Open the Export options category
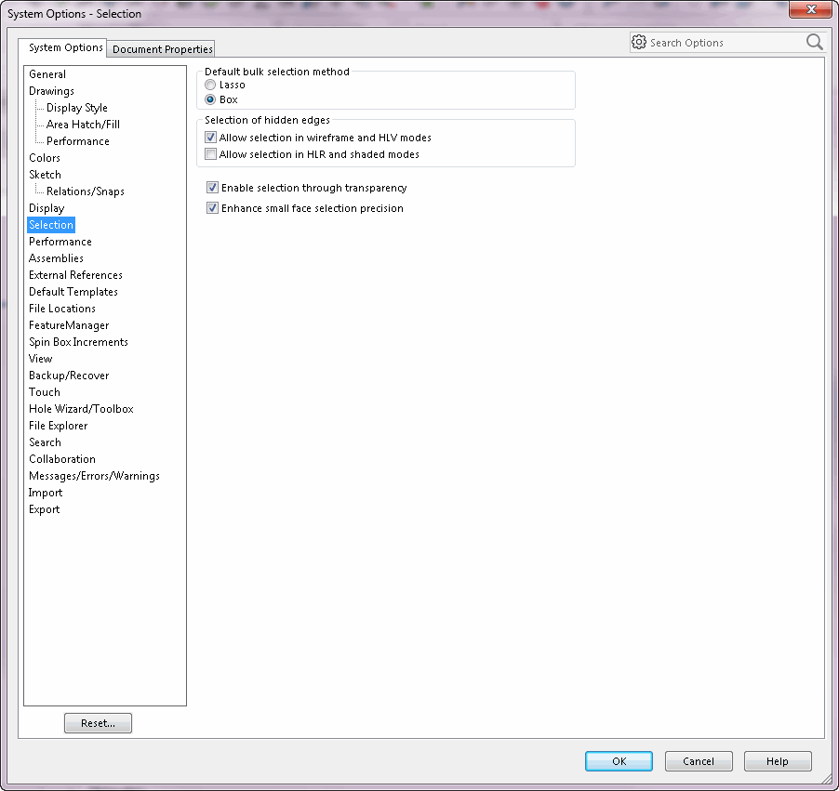Viewport: 839px width, 791px height. (44, 509)
